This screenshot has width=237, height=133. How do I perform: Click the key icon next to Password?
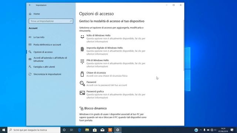coord(82,83)
